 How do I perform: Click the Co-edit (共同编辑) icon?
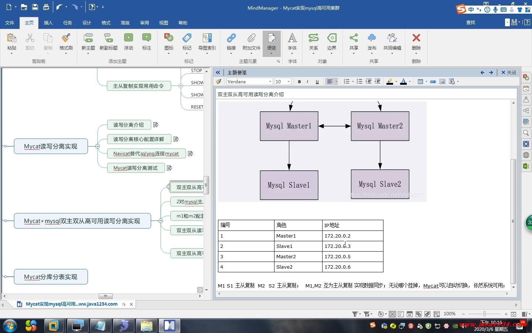[x=392, y=38]
